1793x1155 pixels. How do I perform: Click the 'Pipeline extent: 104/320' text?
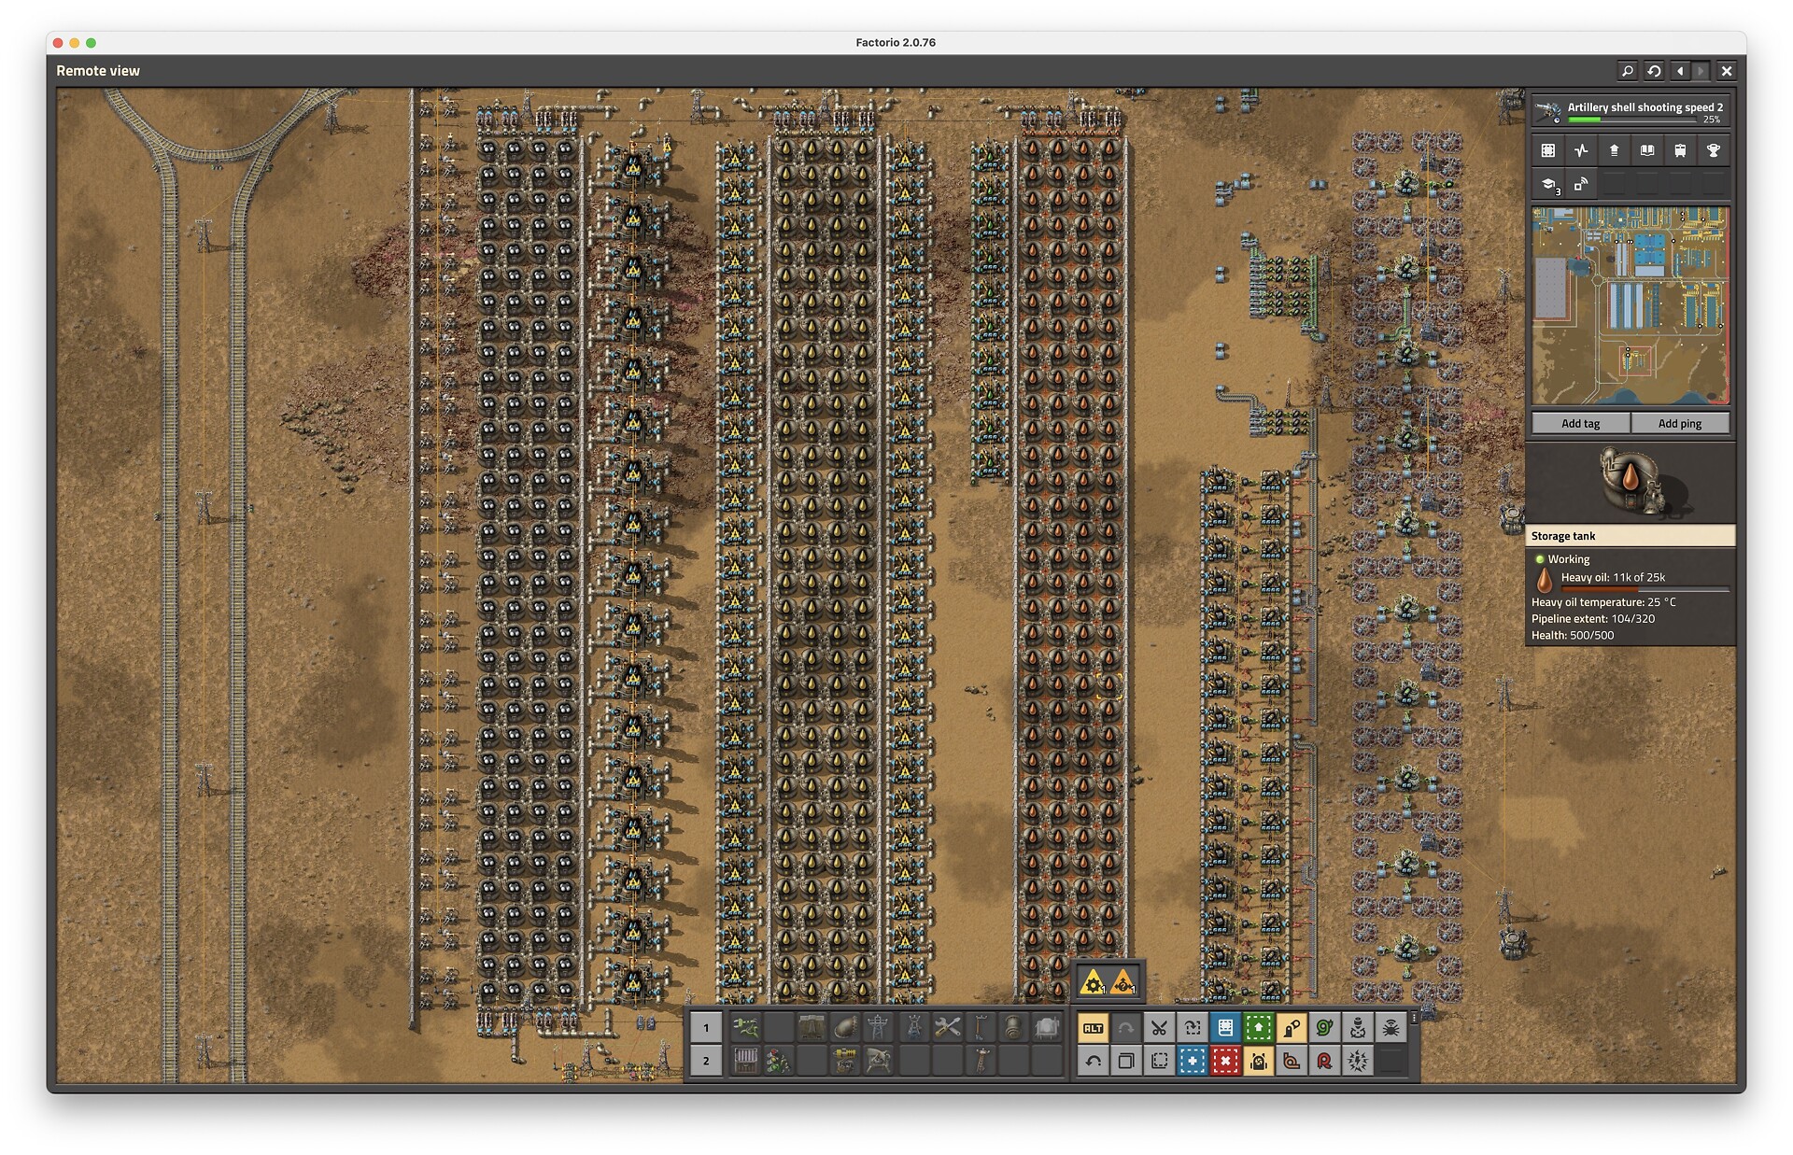pyautogui.click(x=1593, y=619)
